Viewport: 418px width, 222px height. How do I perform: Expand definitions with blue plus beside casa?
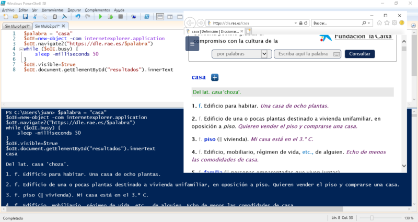pos(215,77)
